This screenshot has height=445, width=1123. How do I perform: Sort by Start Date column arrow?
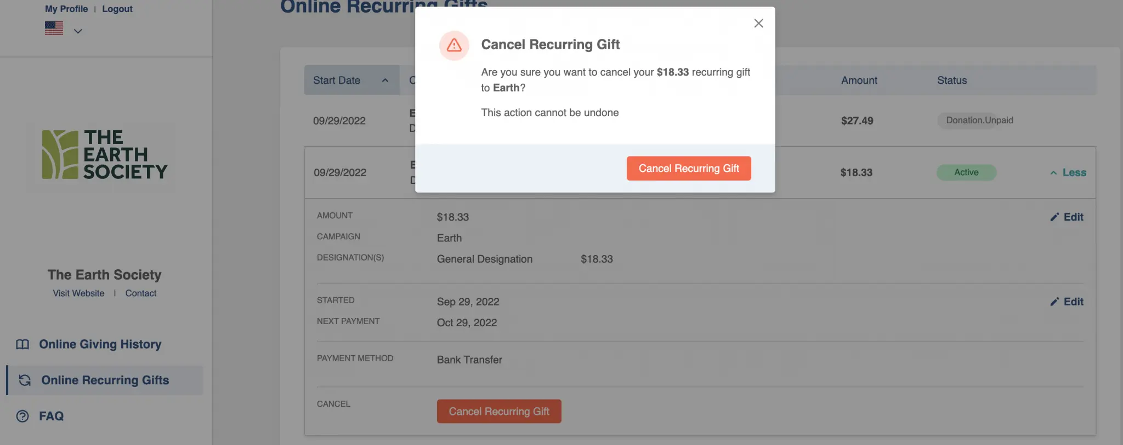385,80
